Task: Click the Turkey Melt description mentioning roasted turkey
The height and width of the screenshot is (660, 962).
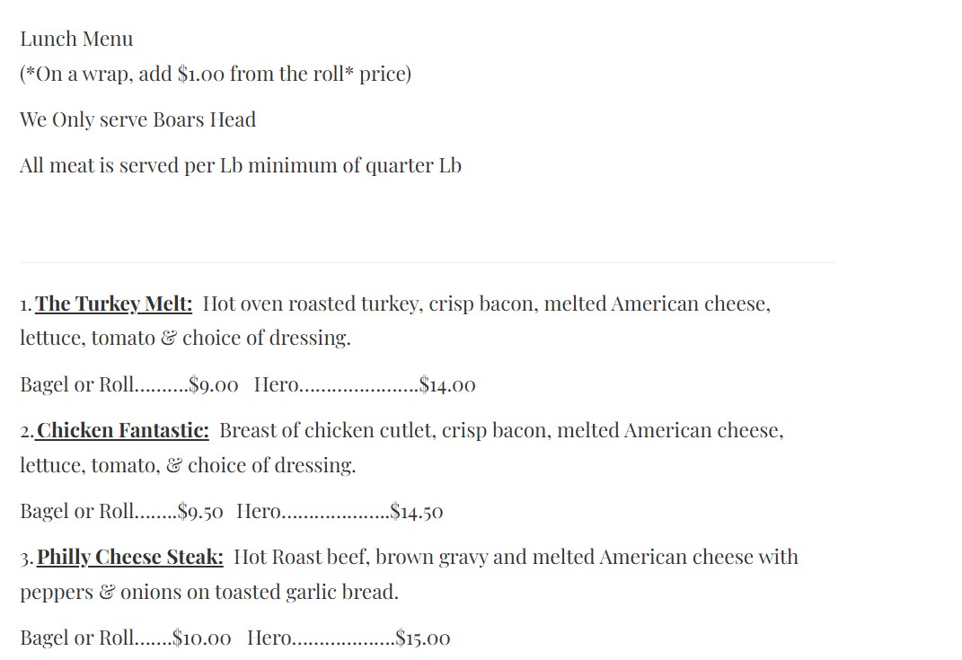Action: click(486, 304)
